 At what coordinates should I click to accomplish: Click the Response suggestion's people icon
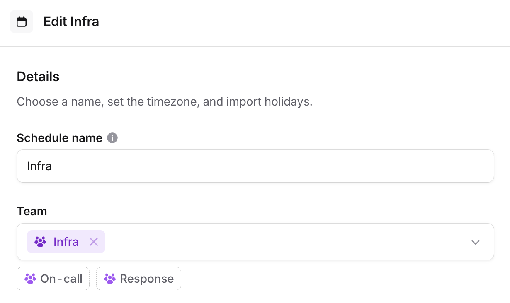110,279
